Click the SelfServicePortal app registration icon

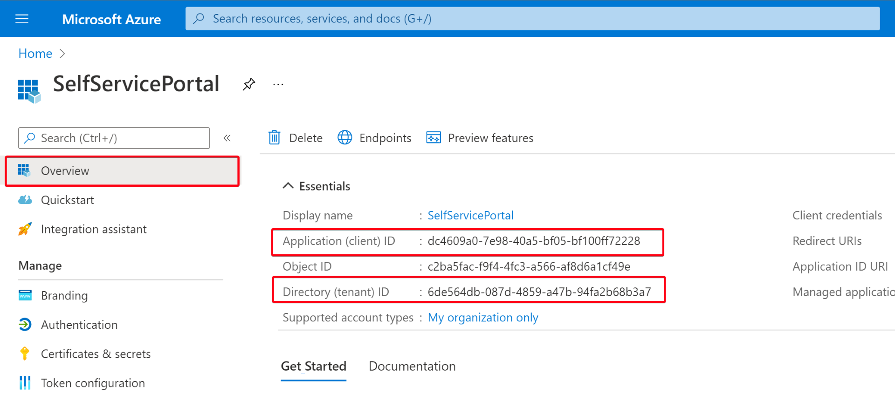pyautogui.click(x=29, y=91)
